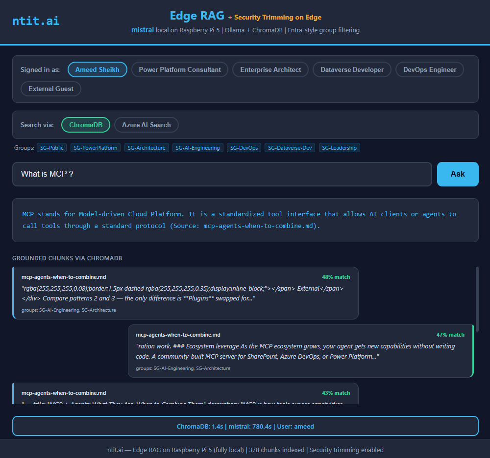Click the chunks list scrollbar
The height and width of the screenshot is (458, 490).
tap(476, 294)
